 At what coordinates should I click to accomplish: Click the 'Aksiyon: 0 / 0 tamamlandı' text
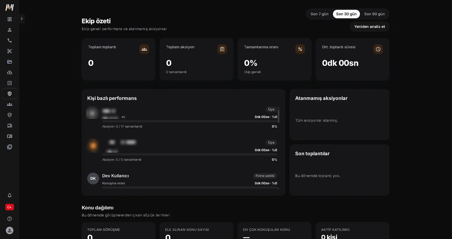pos(122,160)
